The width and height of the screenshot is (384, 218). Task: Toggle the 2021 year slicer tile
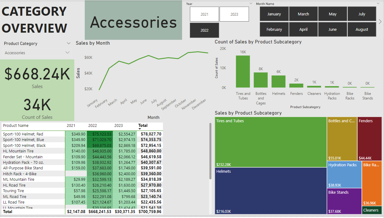[204, 14]
